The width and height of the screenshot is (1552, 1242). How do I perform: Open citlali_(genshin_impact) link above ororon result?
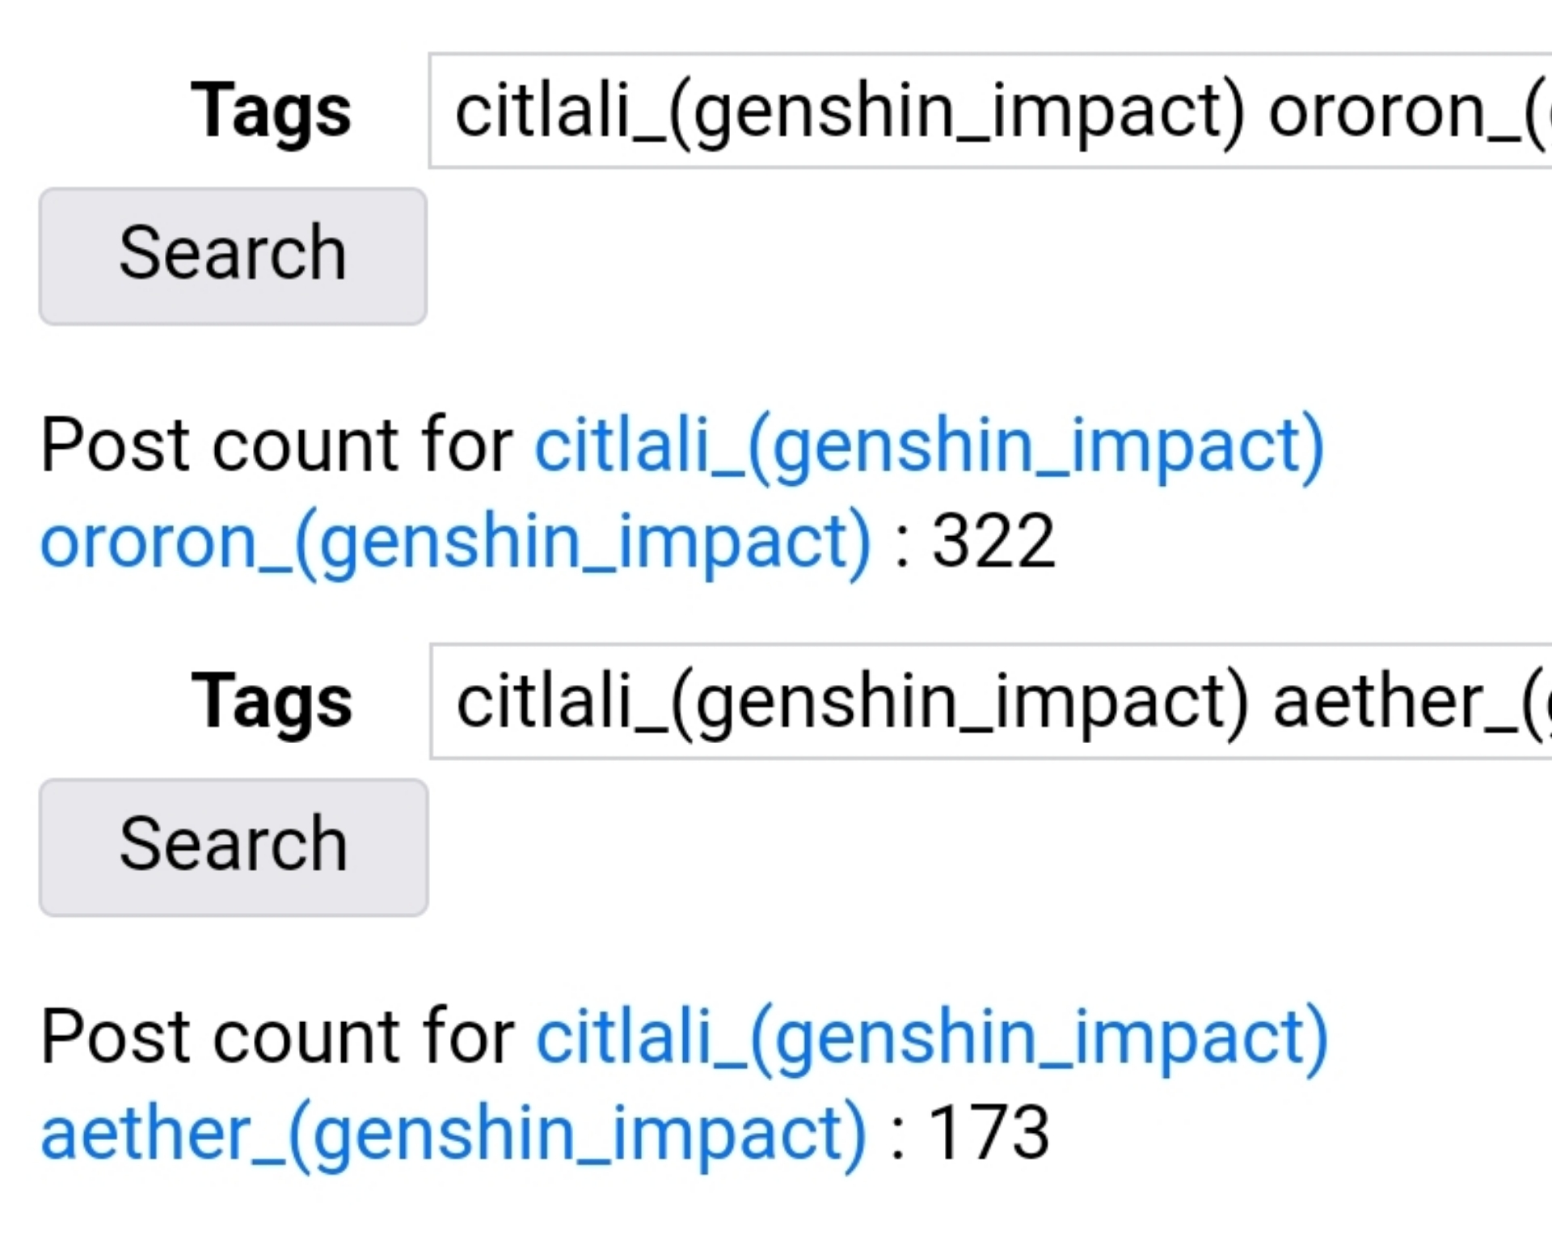[x=930, y=446]
